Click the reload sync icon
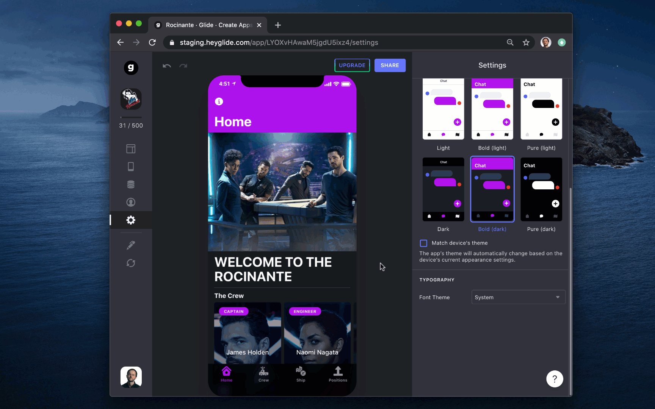The width and height of the screenshot is (655, 409). point(131,263)
